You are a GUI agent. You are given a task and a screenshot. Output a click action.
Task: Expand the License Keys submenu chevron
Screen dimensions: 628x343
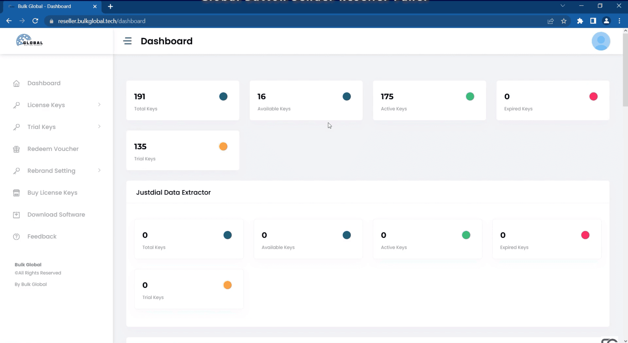[x=99, y=105]
